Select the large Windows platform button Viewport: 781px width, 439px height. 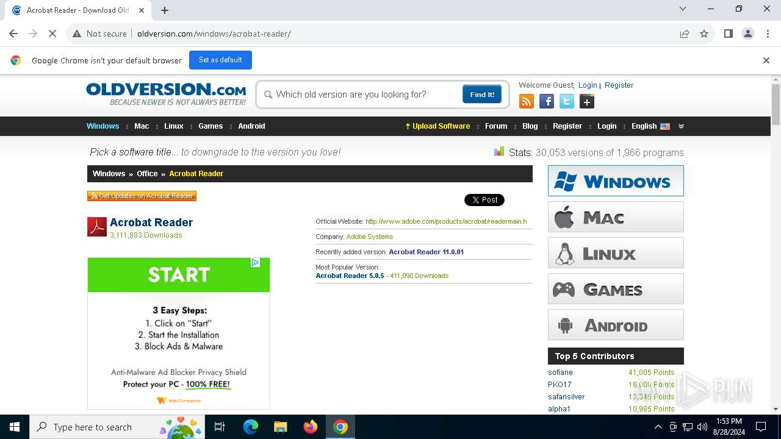[616, 181]
